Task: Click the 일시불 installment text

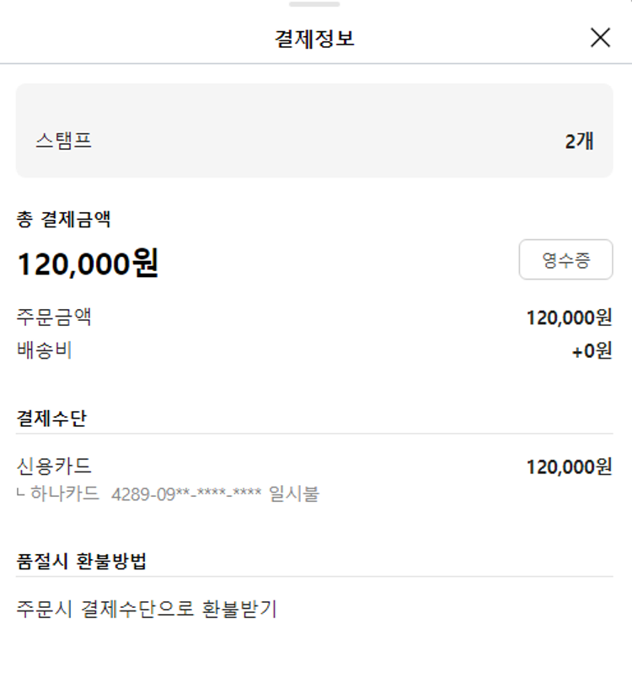Action: [x=293, y=493]
